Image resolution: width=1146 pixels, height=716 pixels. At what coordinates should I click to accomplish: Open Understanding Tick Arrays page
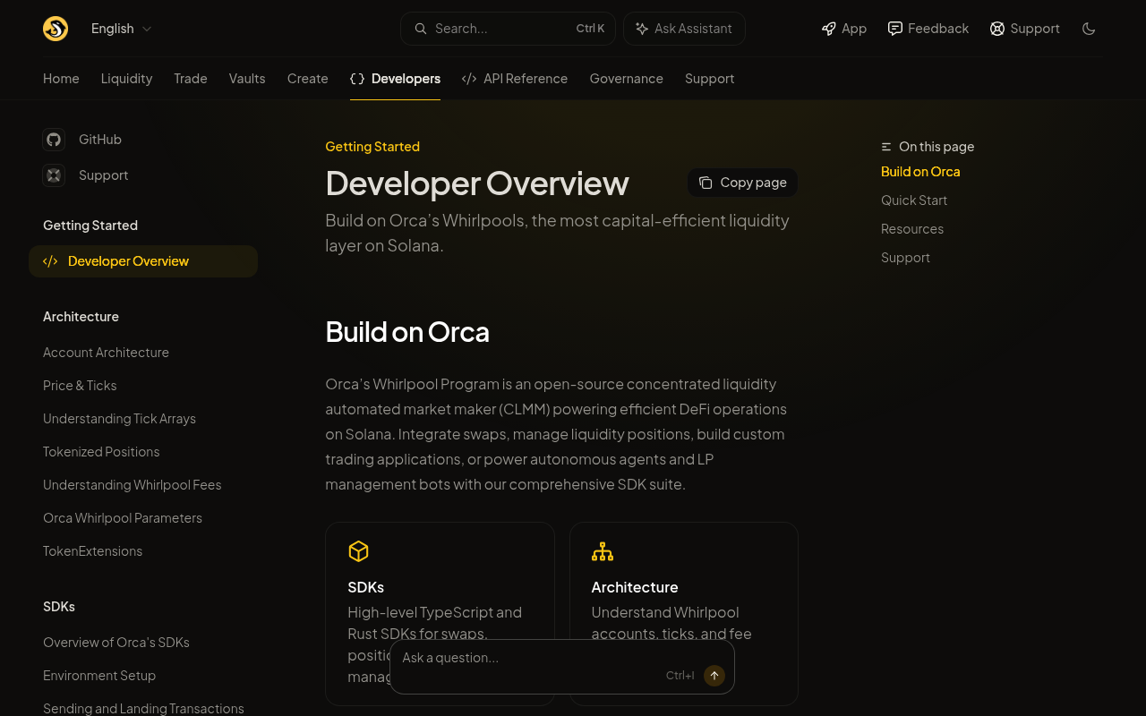click(x=119, y=419)
